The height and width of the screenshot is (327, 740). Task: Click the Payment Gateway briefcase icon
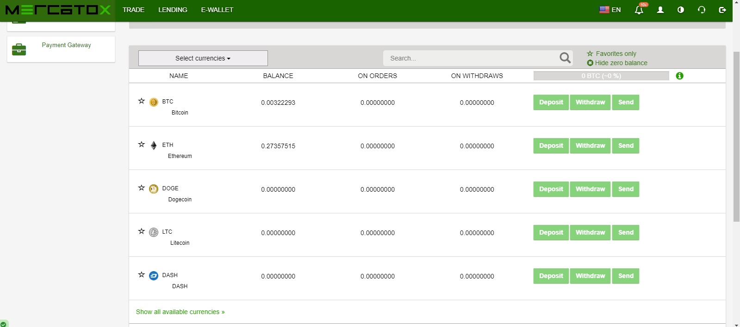coord(19,49)
